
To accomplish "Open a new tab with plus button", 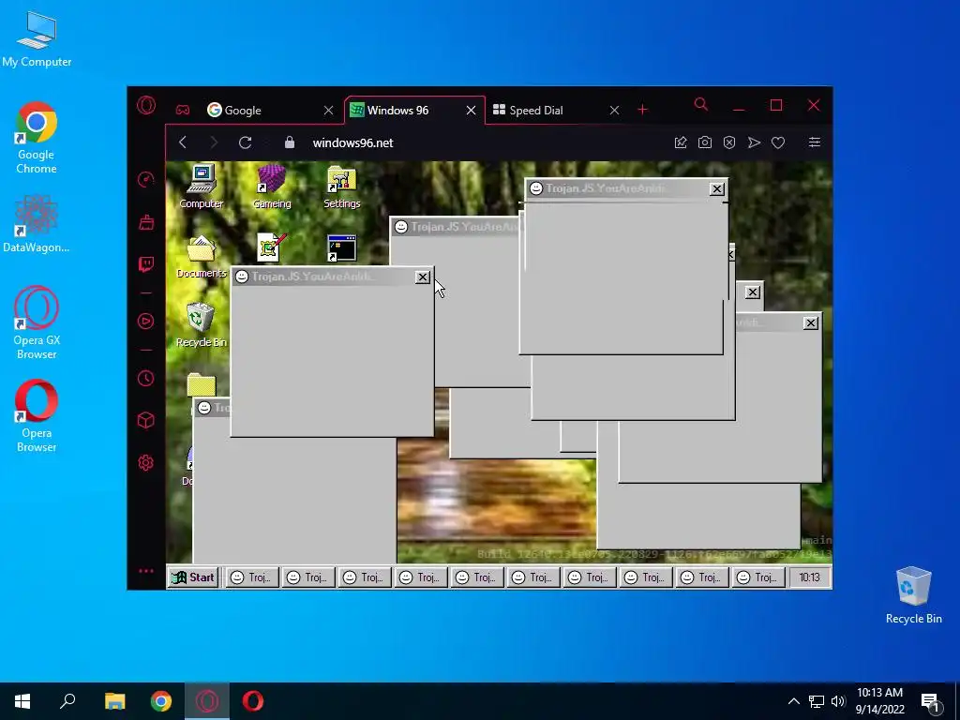I will 642,110.
